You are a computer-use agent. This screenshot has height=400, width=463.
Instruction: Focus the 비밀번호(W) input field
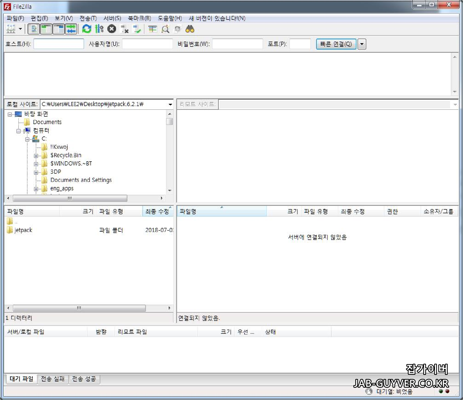[237, 44]
